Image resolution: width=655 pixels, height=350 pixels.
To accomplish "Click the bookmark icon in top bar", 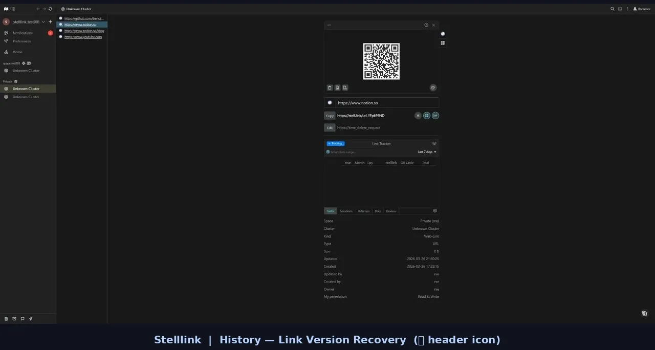I will pyautogui.click(x=620, y=9).
